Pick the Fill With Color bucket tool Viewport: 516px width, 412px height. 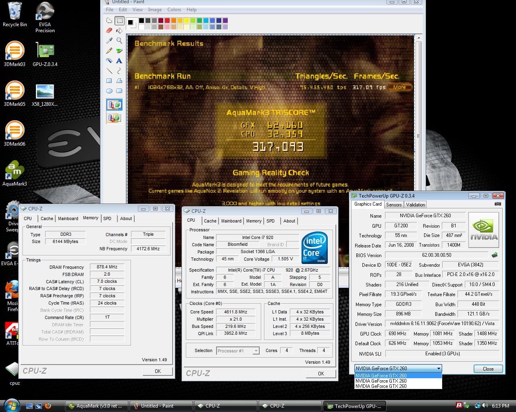point(119,31)
